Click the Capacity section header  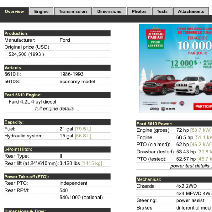pos(57,122)
